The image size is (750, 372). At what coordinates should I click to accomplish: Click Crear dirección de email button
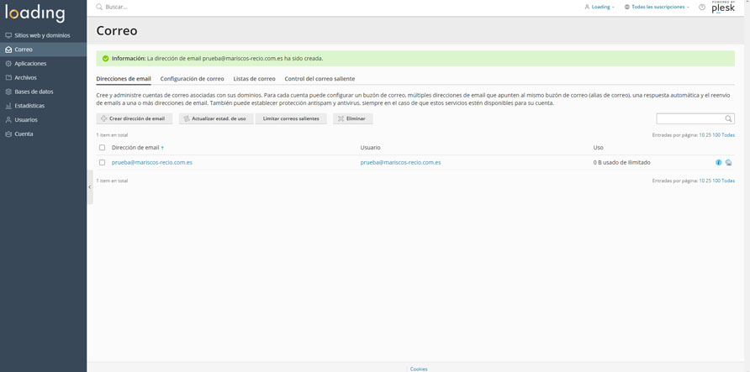(x=135, y=118)
